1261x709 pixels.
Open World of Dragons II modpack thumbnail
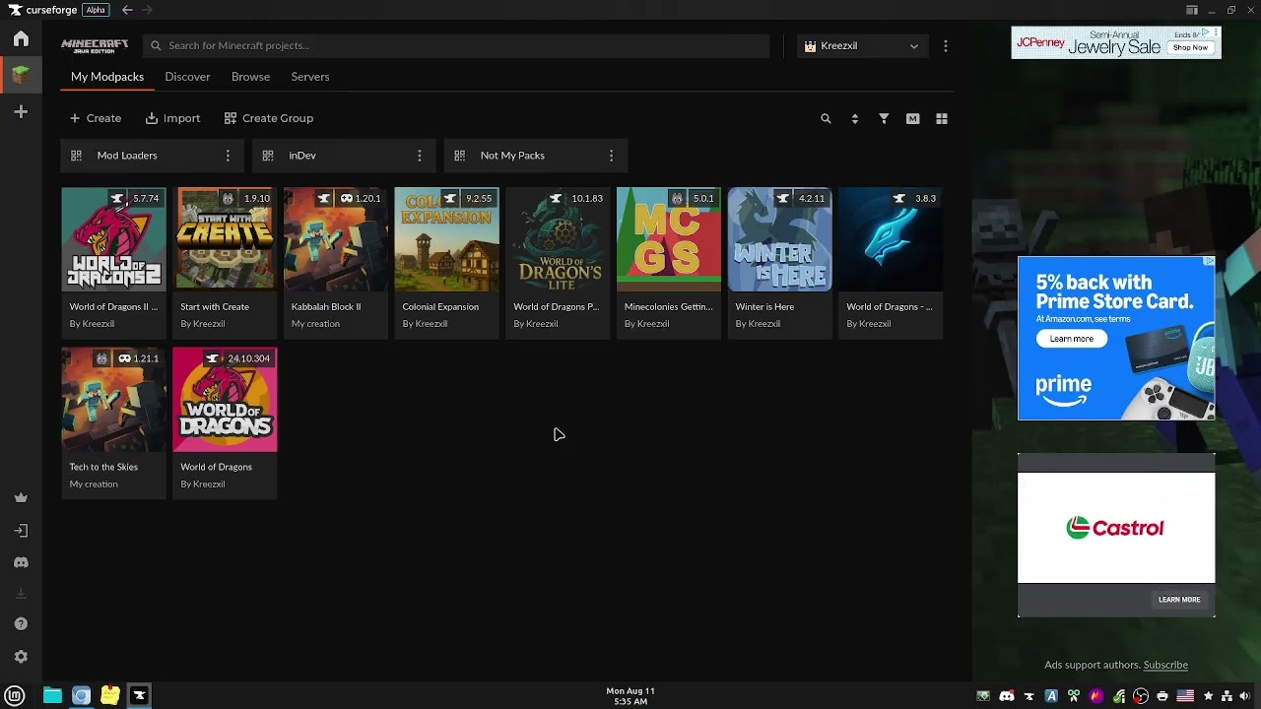(x=113, y=239)
